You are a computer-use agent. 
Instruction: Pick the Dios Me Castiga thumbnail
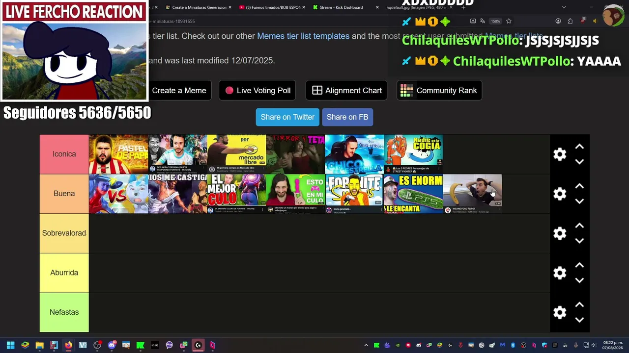point(177,194)
